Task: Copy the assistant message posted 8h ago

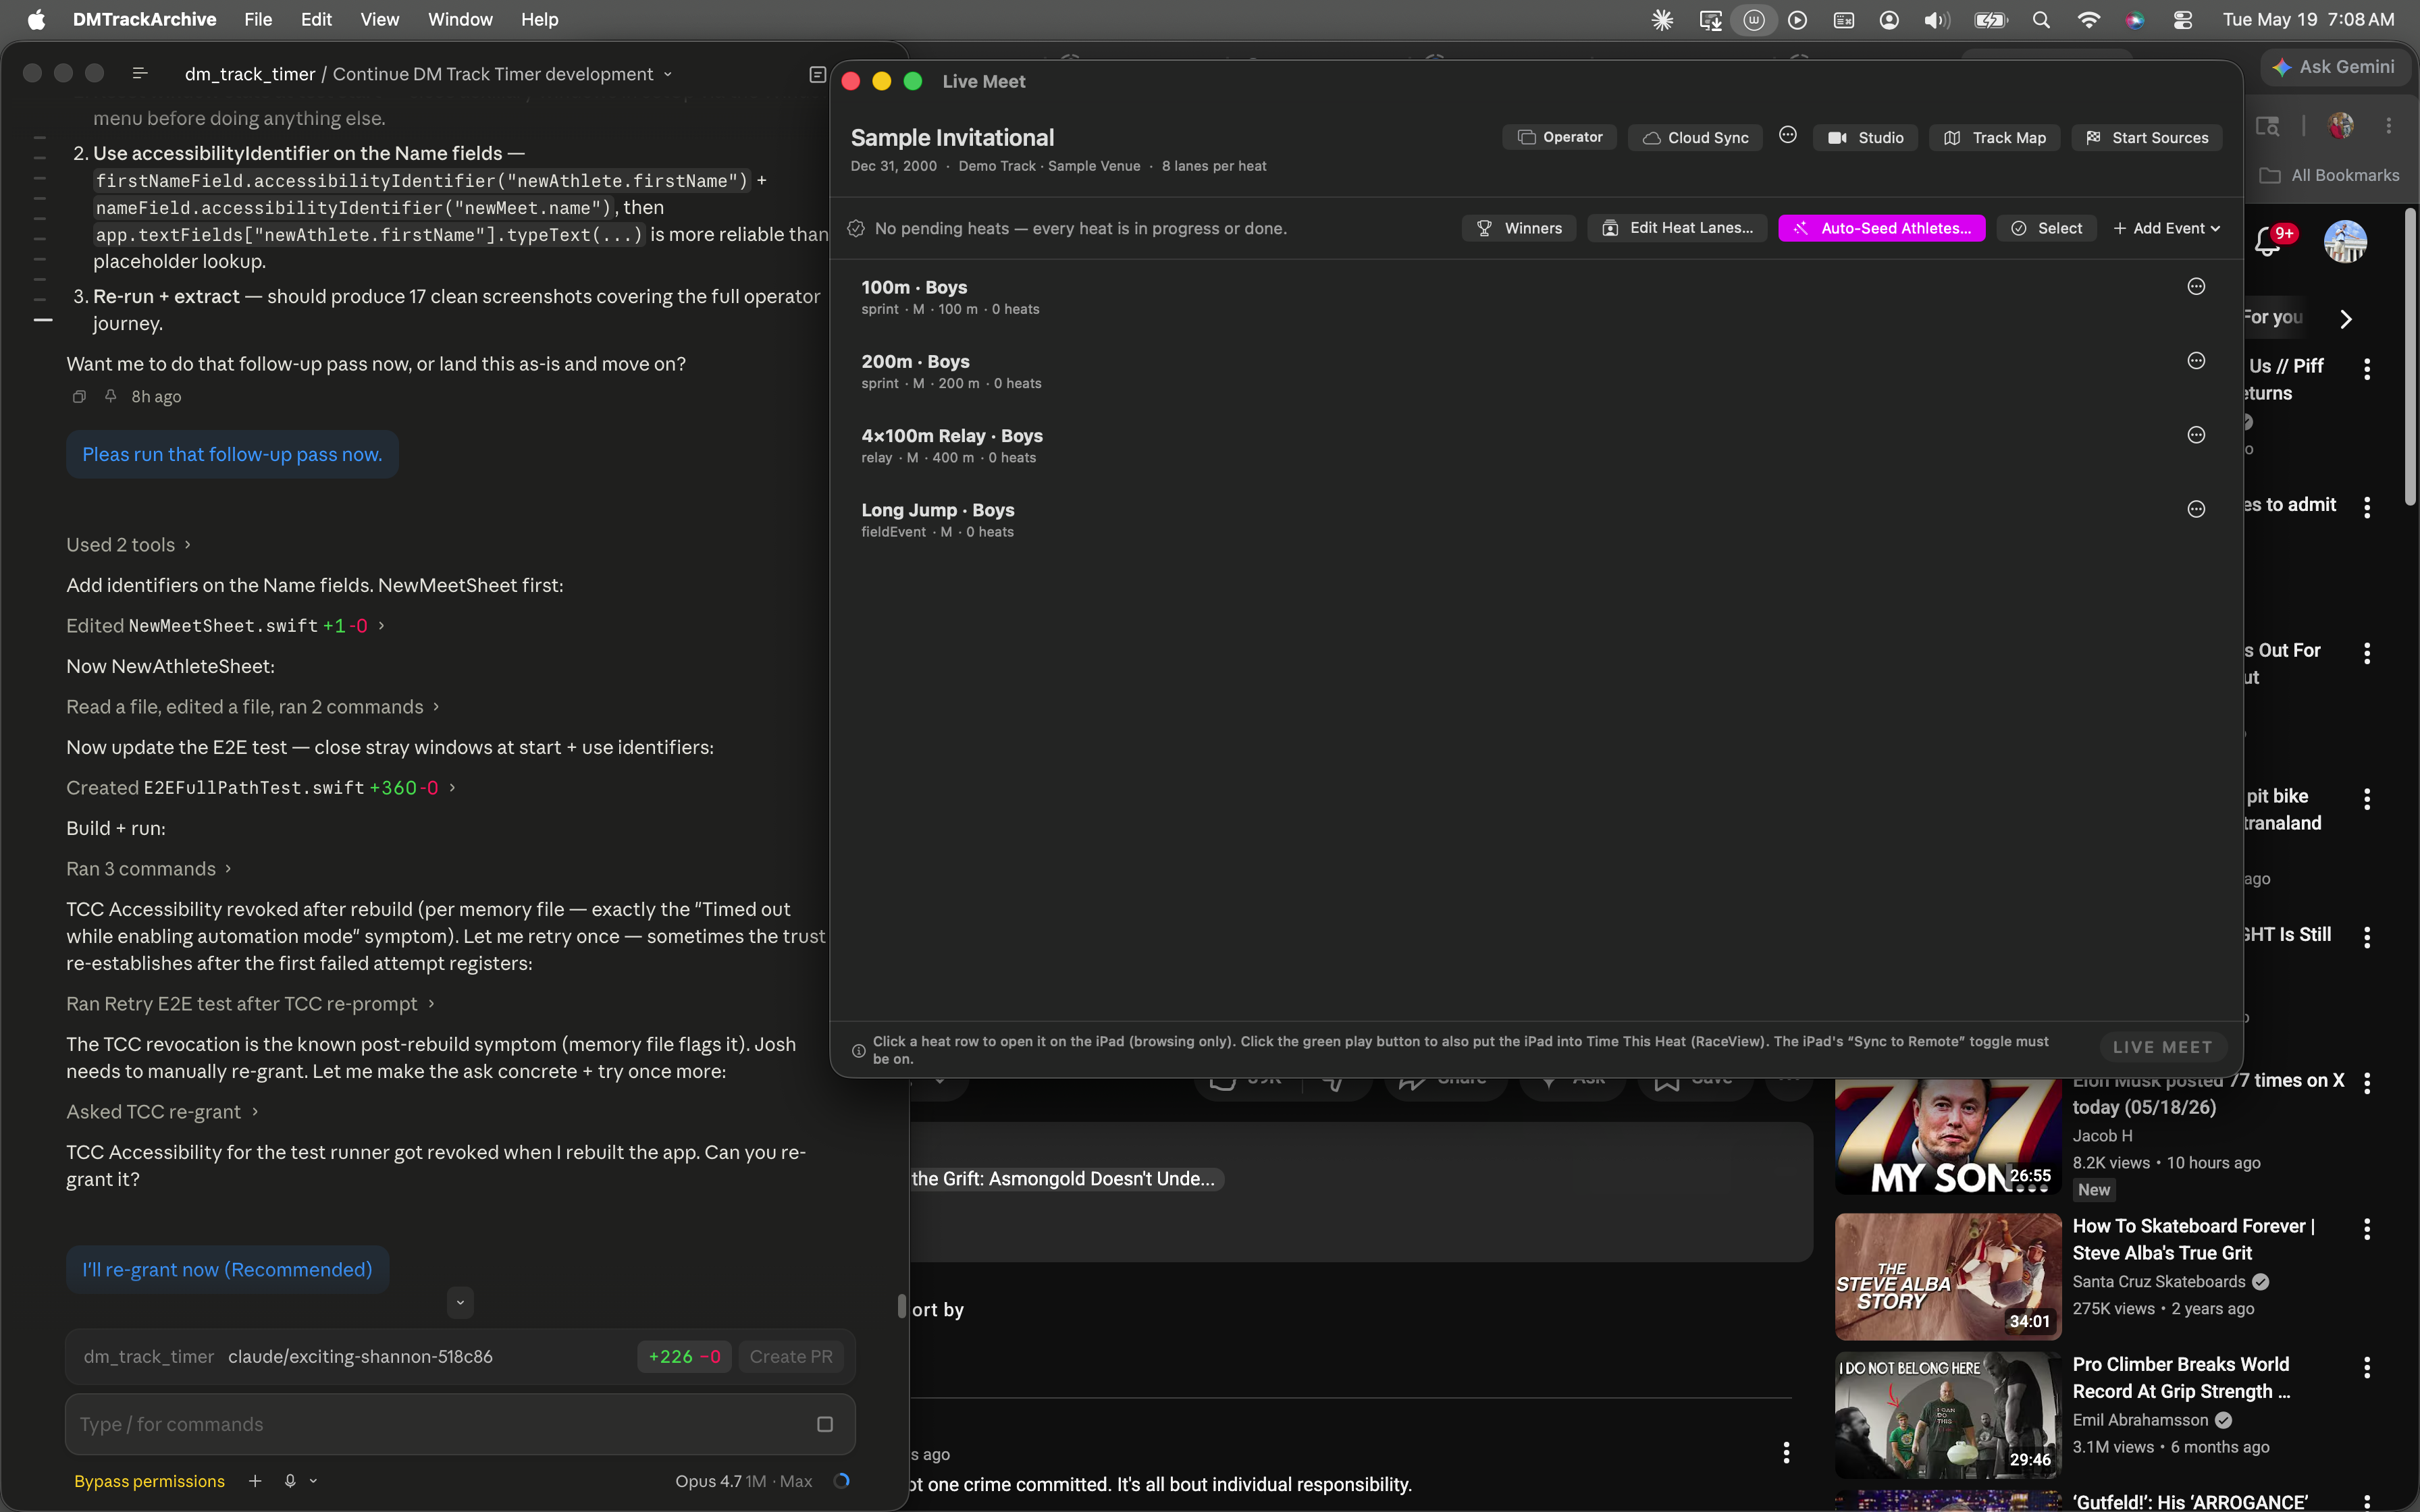Action: tap(79, 396)
